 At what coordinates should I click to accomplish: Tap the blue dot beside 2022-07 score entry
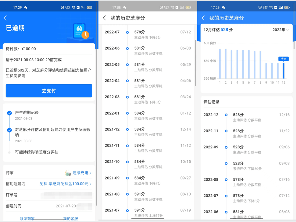128,32
